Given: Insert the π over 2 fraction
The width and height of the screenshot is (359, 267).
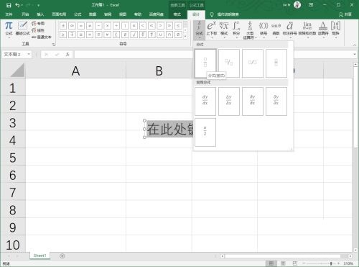Looking at the screenshot, I should click(205, 132).
